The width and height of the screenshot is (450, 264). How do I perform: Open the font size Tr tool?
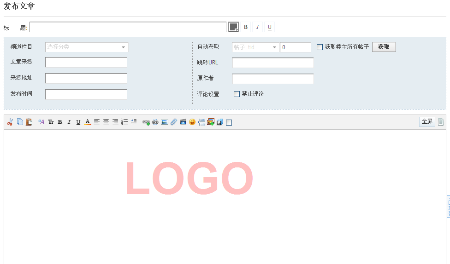tap(51, 122)
